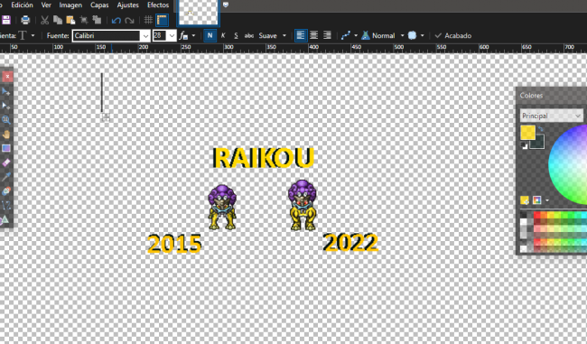This screenshot has width=587, height=344.
Task: Click the Undo arrow icon
Action: [116, 20]
